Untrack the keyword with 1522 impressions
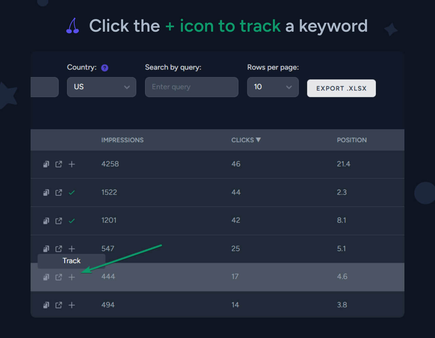This screenshot has height=338, width=435. click(72, 193)
